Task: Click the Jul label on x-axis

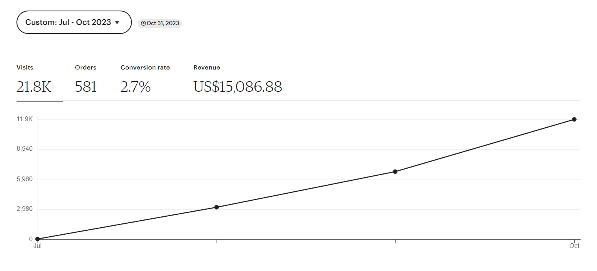Action: [37, 246]
